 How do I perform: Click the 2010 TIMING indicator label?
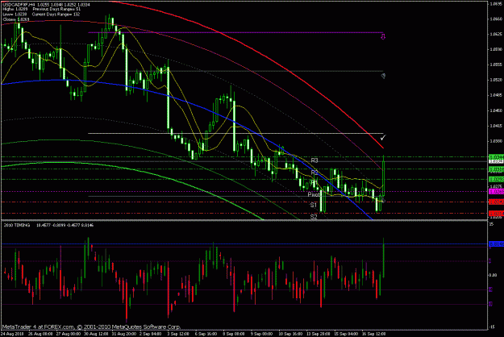[17, 225]
